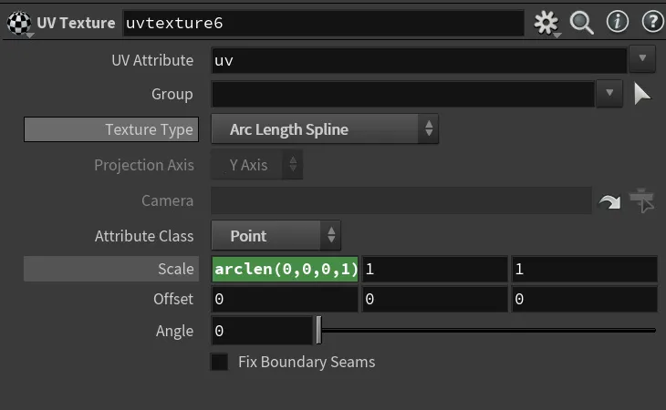Screen dimensions: 666x410
Task: Open the node info icon
Action: pos(617,22)
